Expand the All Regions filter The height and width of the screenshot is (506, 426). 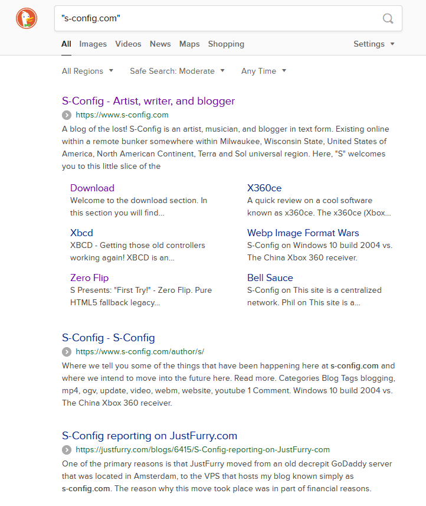87,71
